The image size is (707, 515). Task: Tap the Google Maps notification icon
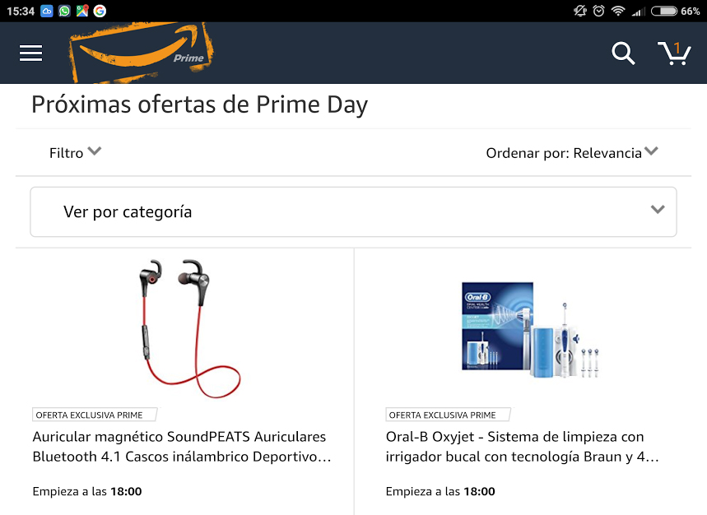pyautogui.click(x=82, y=11)
